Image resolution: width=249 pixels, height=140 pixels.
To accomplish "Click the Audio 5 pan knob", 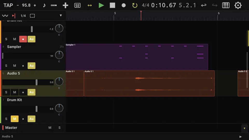I will [x=59, y=82].
